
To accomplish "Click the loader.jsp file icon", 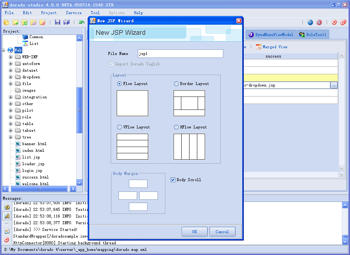I will pyautogui.click(x=18, y=164).
